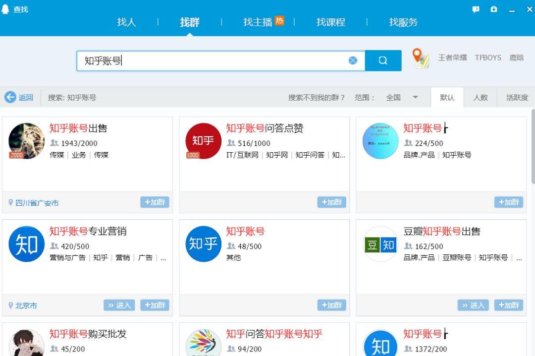Click the icon right of the feedback bubble
Image resolution: width=535 pixels, height=356 pixels.
[494, 9]
